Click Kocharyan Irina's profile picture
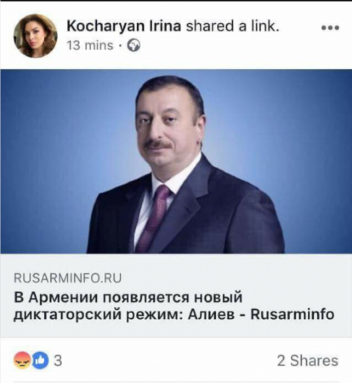The width and height of the screenshot is (352, 383). pos(35,36)
